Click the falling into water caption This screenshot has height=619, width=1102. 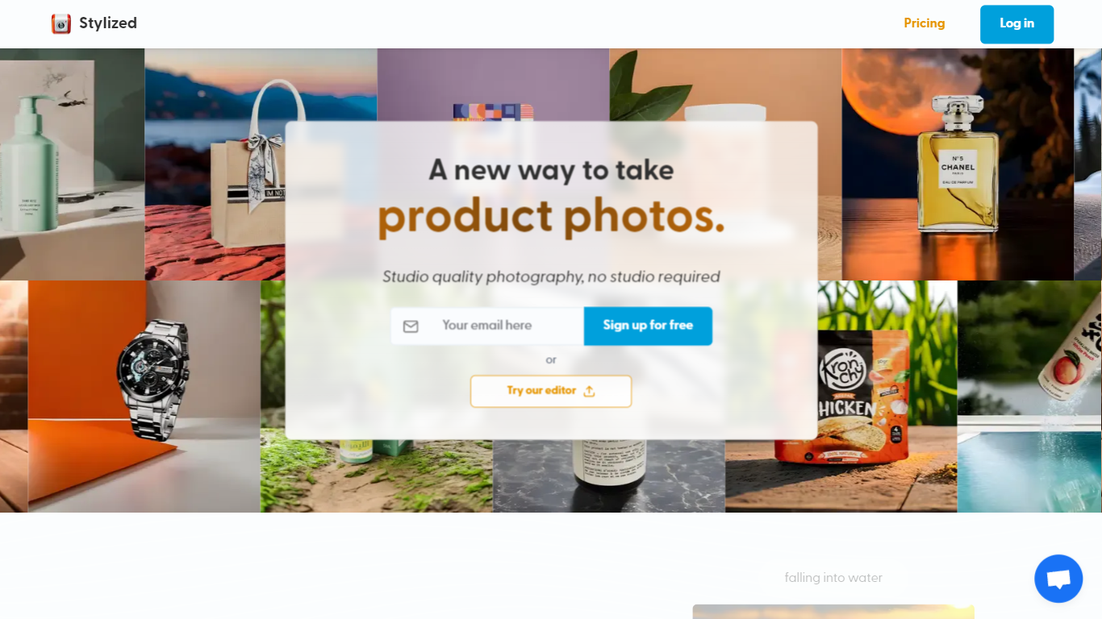pos(833,578)
